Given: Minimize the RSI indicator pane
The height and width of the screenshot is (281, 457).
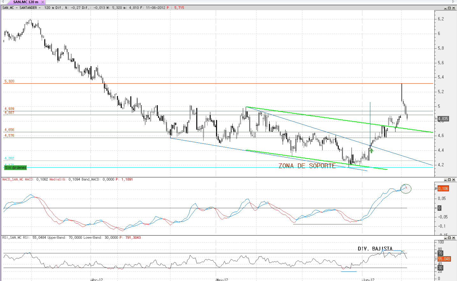Looking at the screenshot, I should click(446, 238).
